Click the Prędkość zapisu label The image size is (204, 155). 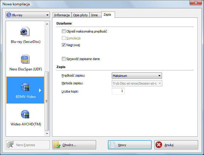pos(73,75)
